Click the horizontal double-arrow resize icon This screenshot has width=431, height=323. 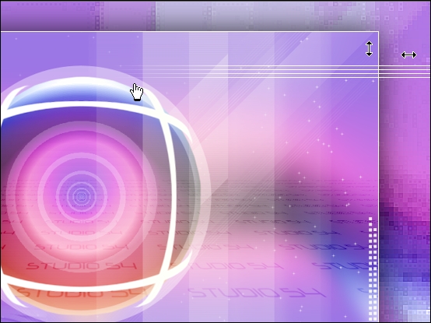click(408, 55)
